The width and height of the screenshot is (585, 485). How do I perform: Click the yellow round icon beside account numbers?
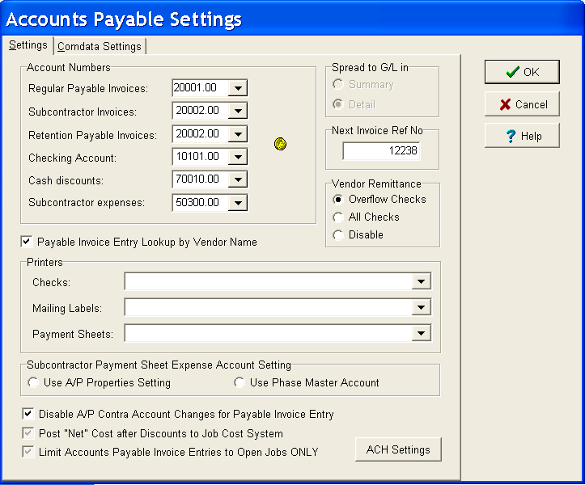281,144
